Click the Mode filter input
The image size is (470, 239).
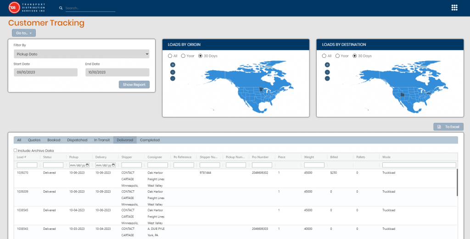click(x=419, y=165)
